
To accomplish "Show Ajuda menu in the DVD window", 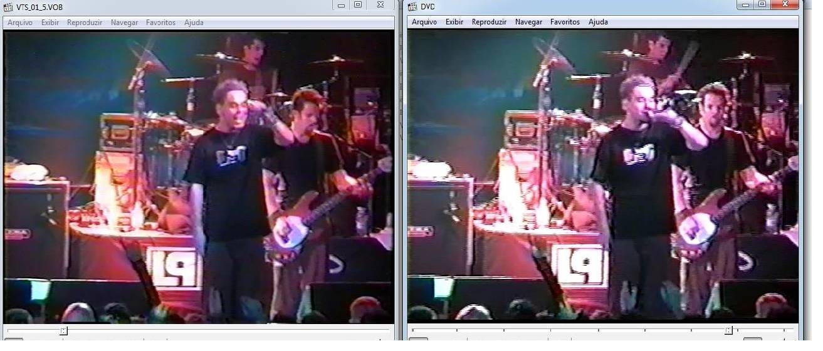I will (598, 22).
